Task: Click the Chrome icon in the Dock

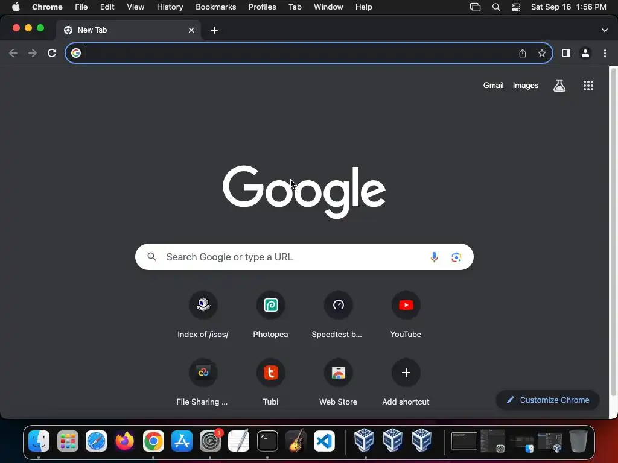Action: pyautogui.click(x=153, y=441)
